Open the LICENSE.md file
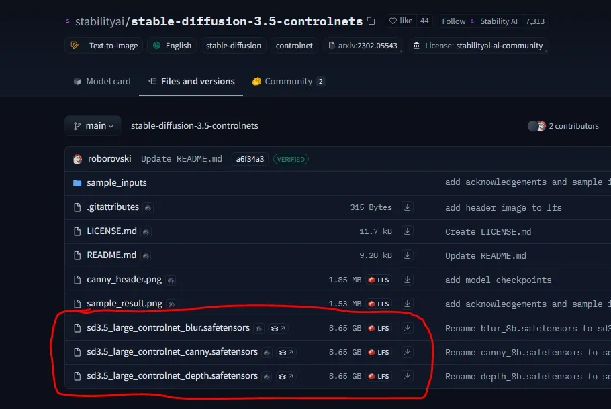611x409 pixels. click(x=111, y=231)
